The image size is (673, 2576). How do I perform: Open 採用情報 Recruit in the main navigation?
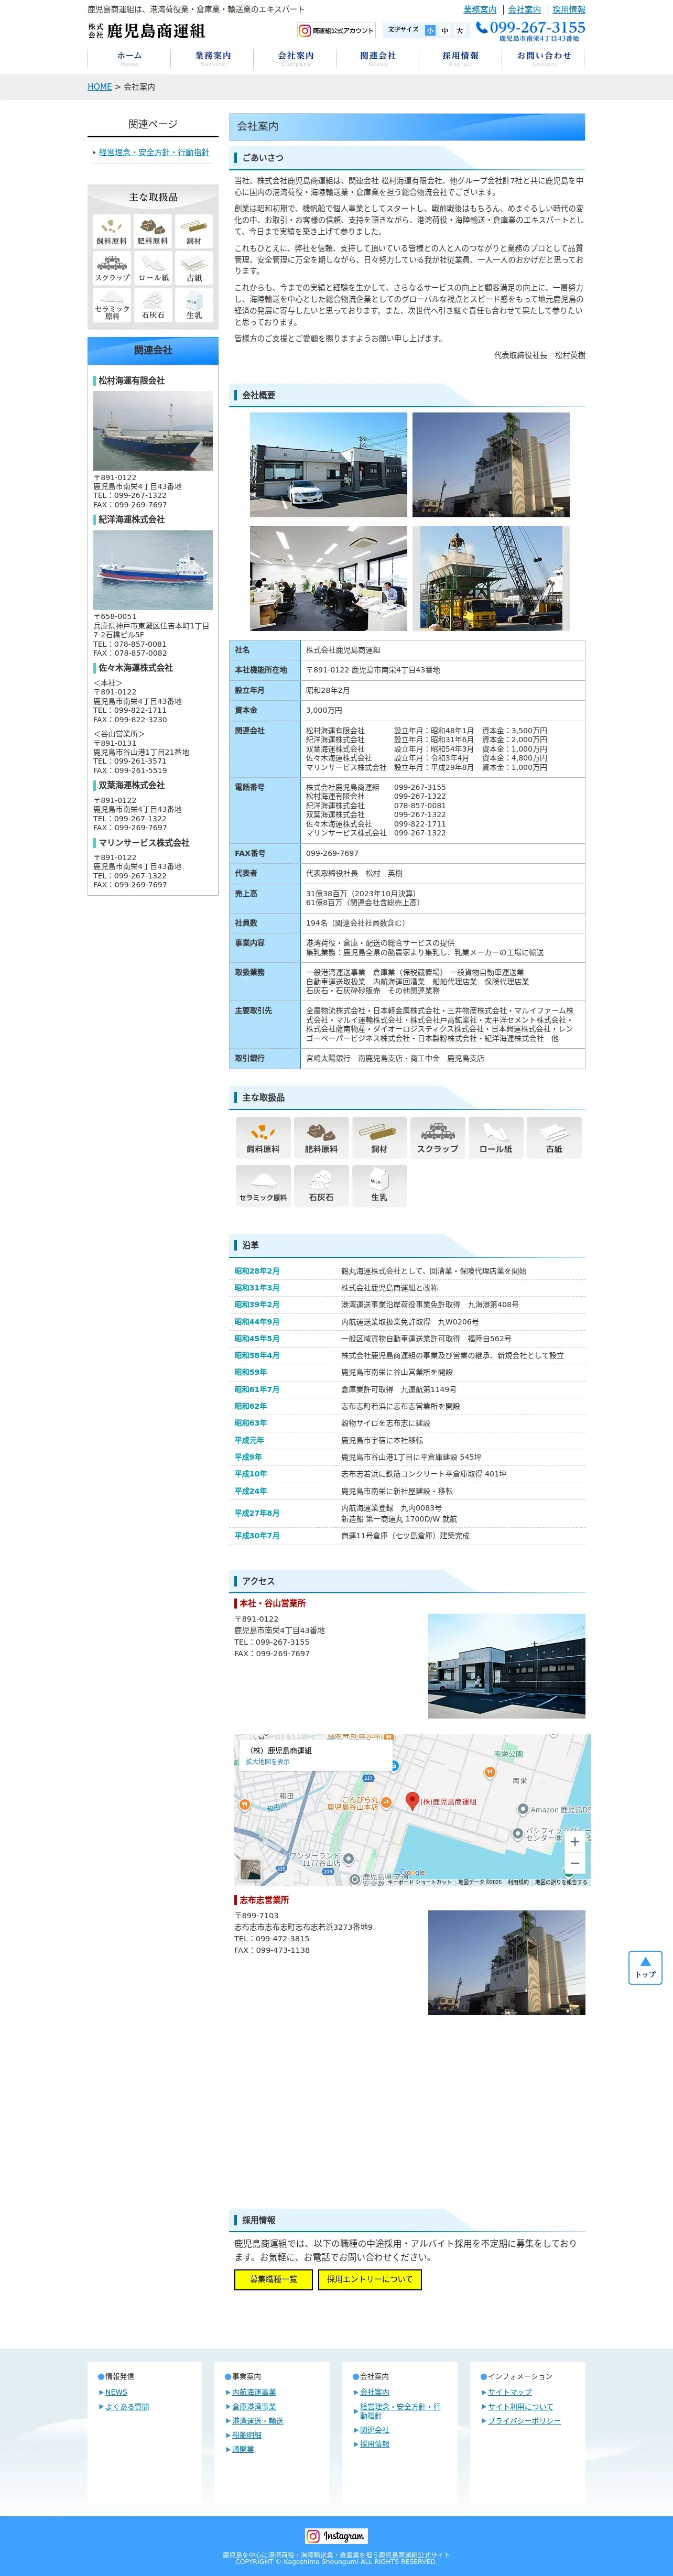point(461,58)
